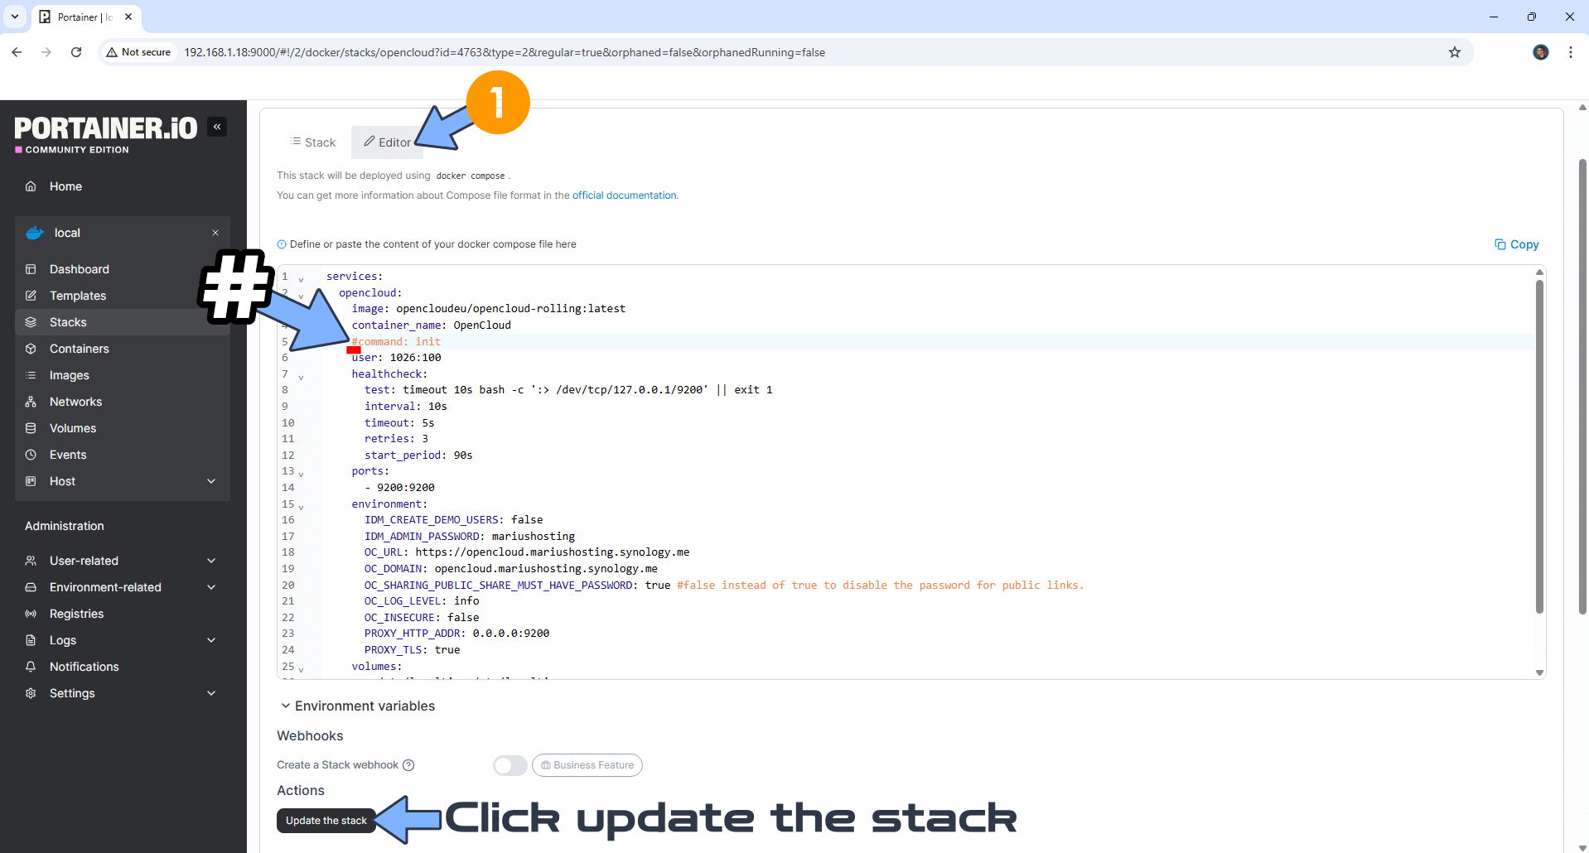Viewport: 1589px width, 853px height.
Task: Select the Editor tab
Action: (x=387, y=142)
